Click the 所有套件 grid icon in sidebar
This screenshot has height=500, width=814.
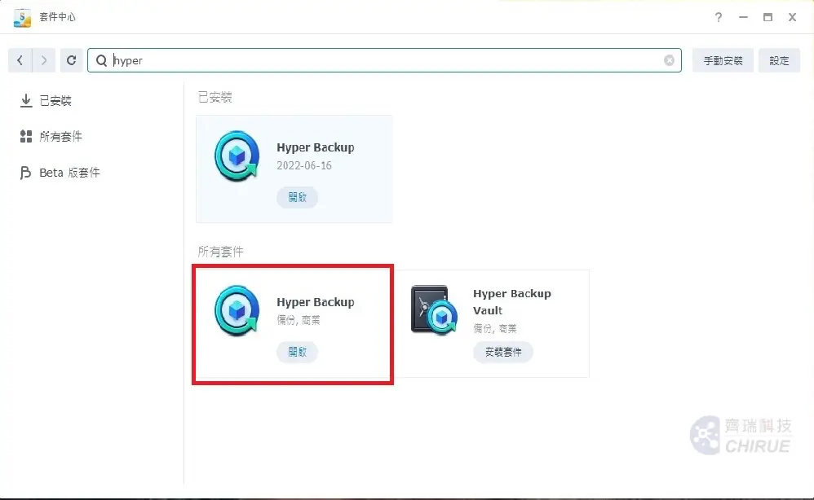click(x=26, y=136)
